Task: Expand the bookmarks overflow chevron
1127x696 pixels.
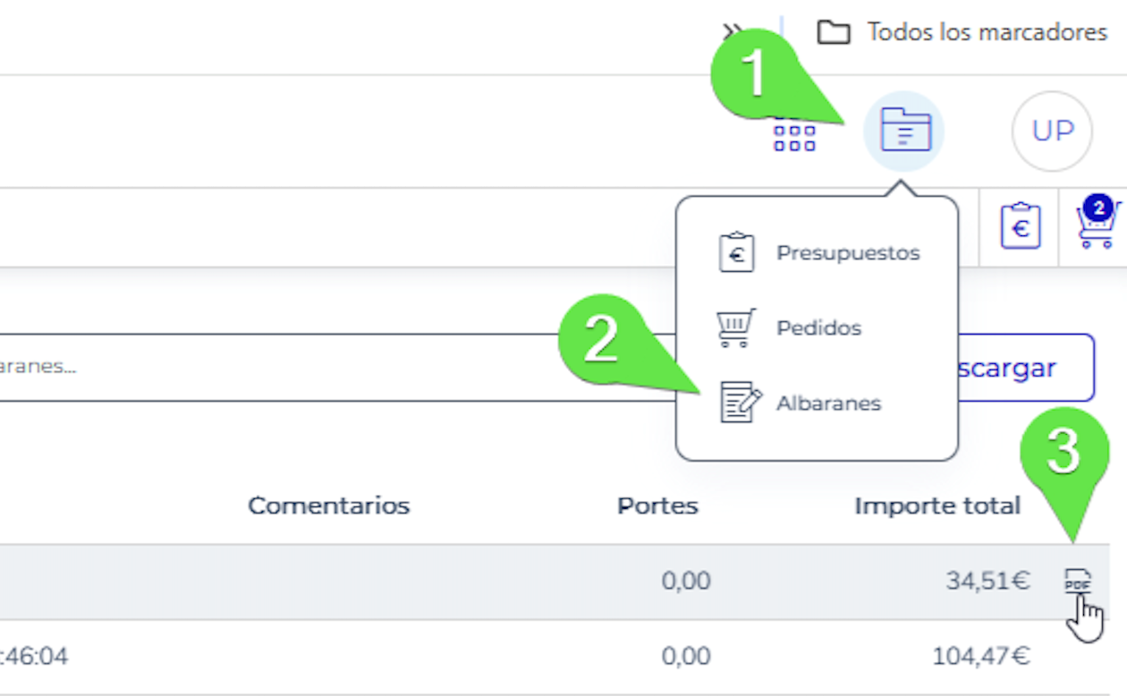Action: [x=732, y=30]
